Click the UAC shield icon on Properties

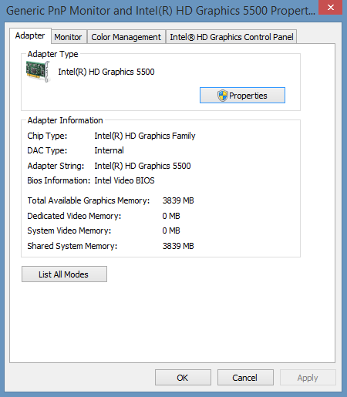tap(222, 96)
